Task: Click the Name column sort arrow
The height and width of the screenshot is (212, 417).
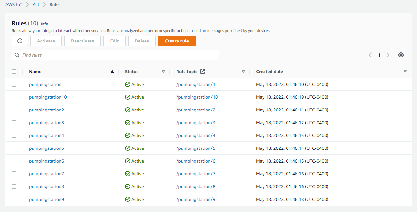Action: (112, 72)
